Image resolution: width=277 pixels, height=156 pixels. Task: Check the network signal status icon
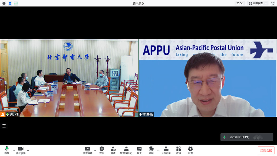point(16,3)
